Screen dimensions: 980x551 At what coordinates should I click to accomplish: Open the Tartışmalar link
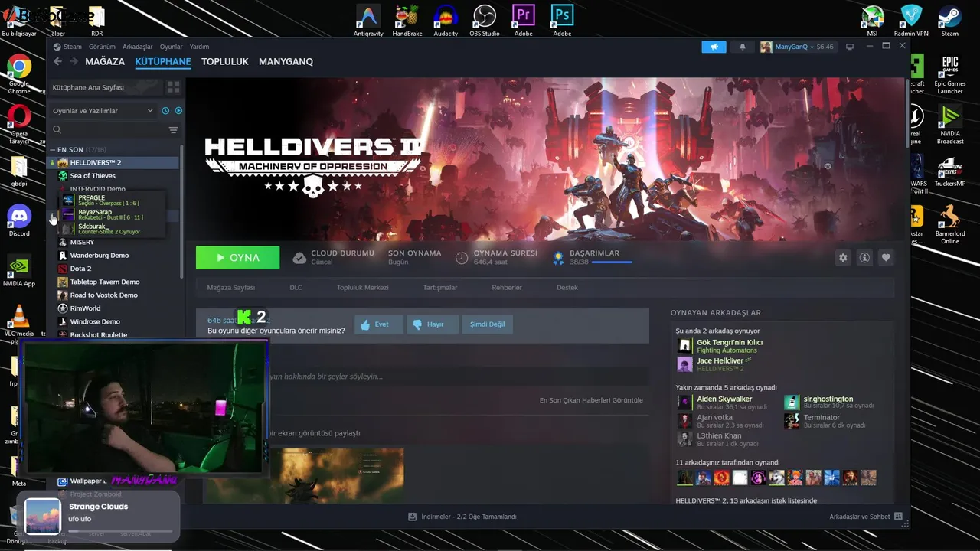(440, 288)
